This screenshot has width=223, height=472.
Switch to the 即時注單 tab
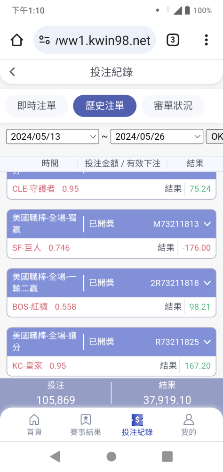tap(37, 106)
